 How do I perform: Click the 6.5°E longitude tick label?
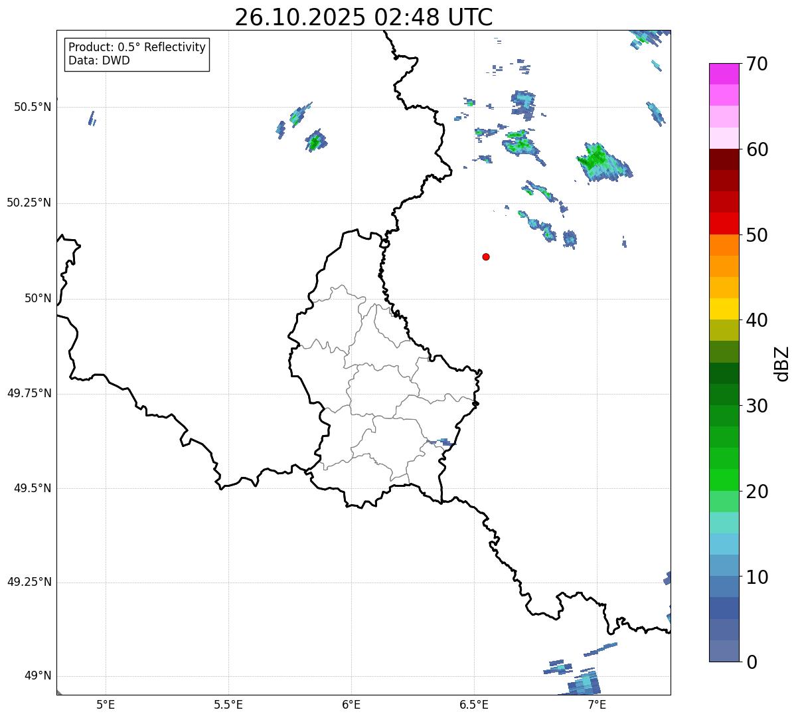click(474, 704)
